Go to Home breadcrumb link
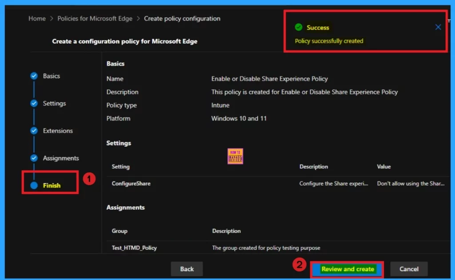Viewport: 455px width, 280px height. pos(37,19)
